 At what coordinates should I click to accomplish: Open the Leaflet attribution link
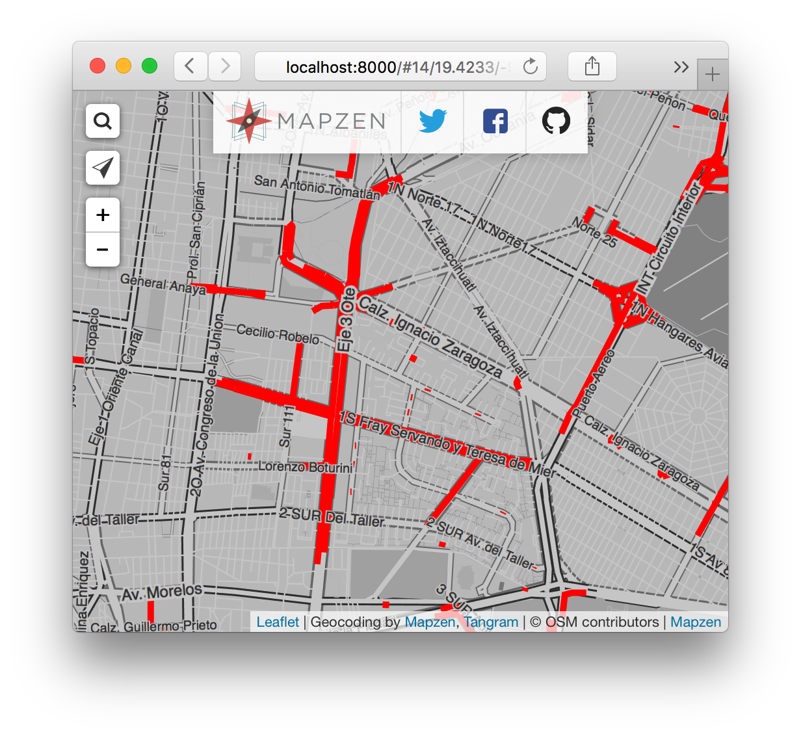[278, 622]
